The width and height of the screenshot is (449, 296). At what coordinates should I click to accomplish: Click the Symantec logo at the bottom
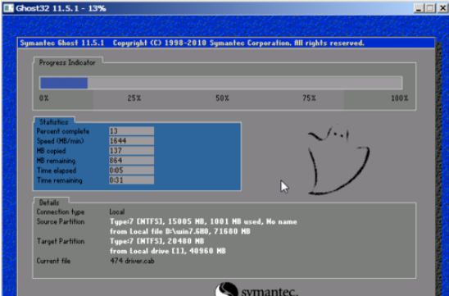tap(256, 289)
